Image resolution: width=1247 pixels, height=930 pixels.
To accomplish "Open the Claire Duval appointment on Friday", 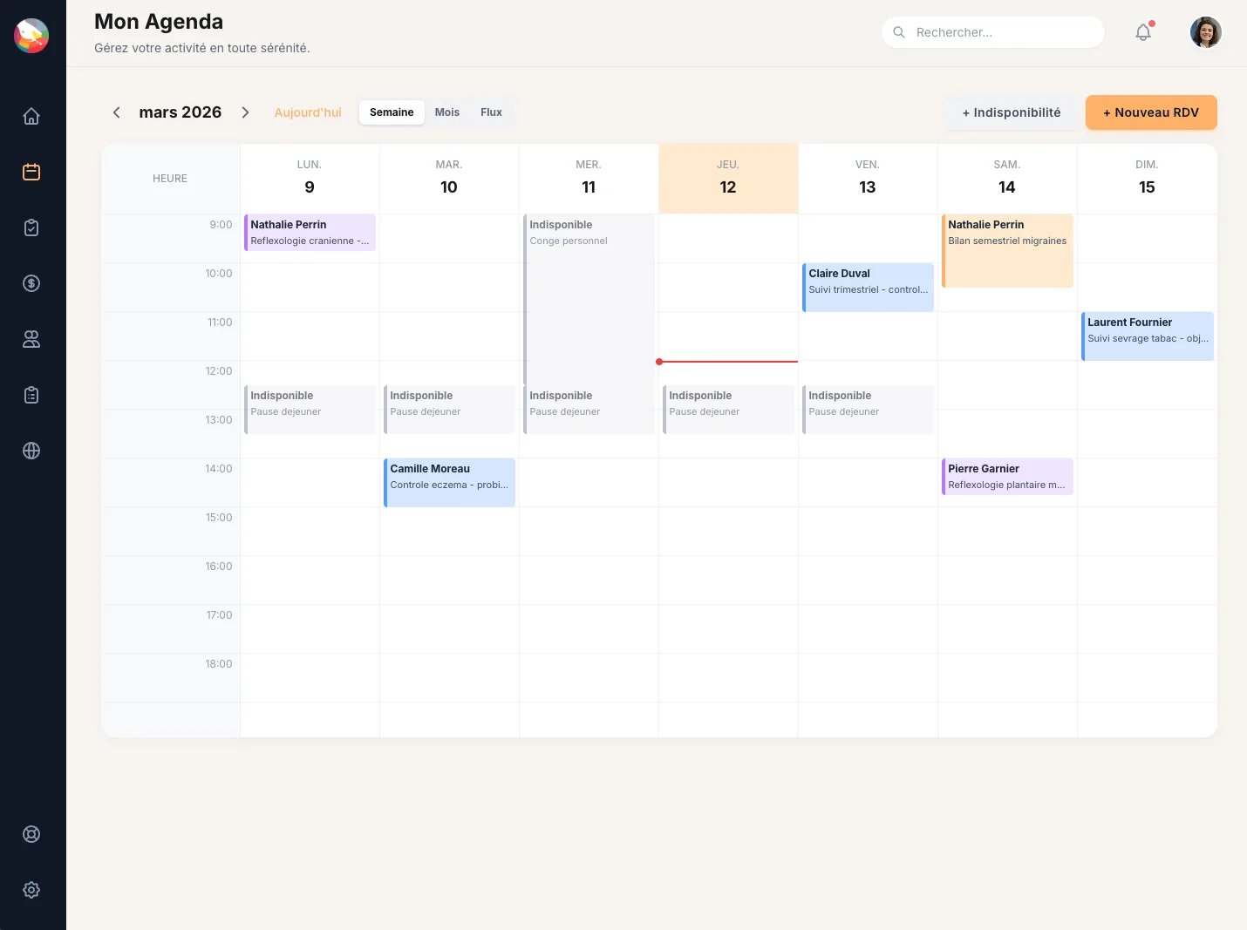I will point(868,287).
